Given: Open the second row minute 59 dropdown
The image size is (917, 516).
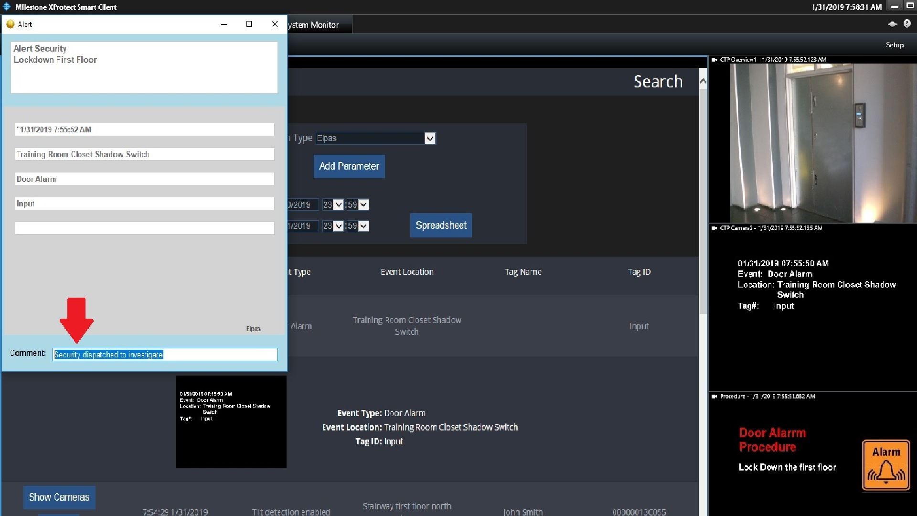Looking at the screenshot, I should tap(363, 226).
